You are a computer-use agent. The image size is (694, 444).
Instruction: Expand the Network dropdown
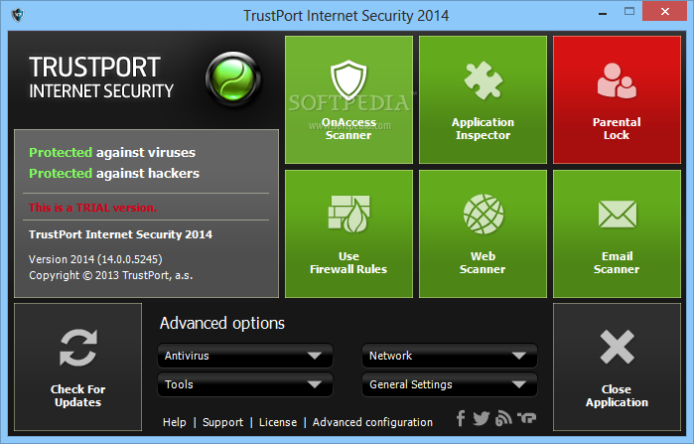(x=450, y=356)
